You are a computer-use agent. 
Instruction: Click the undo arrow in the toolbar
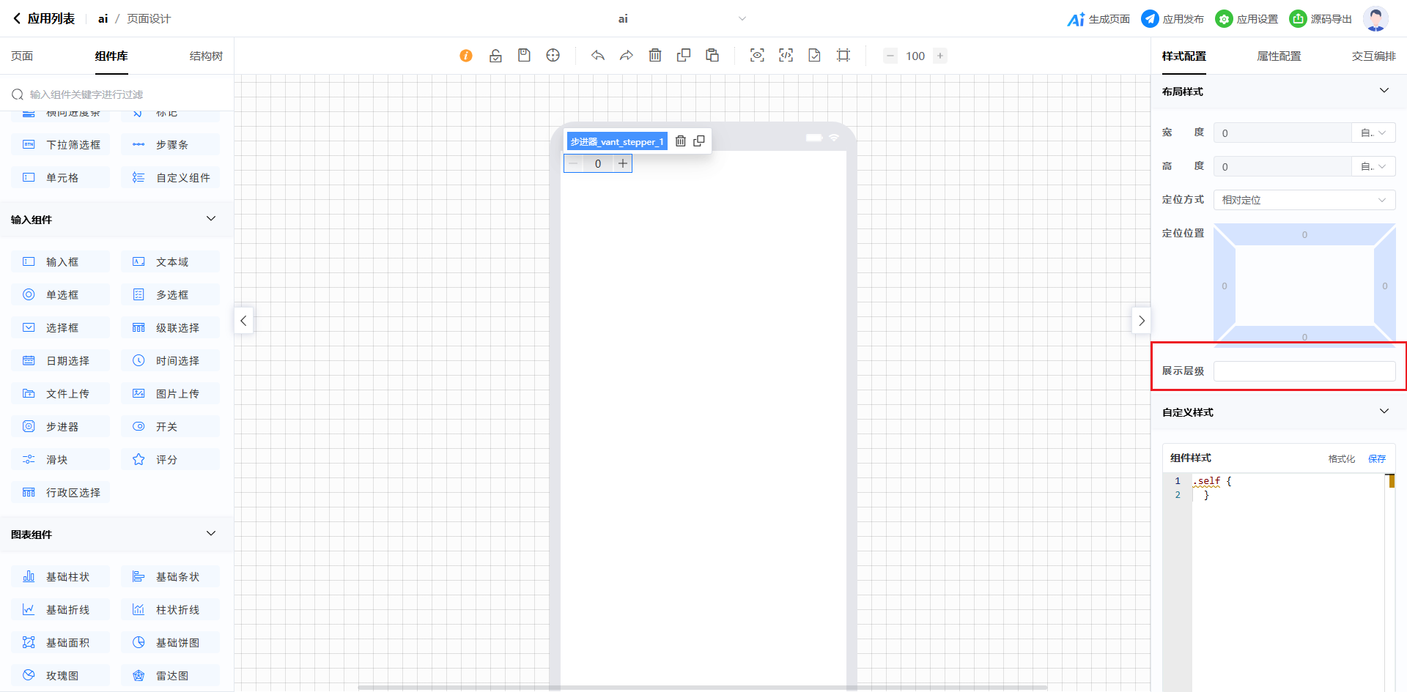click(x=598, y=56)
